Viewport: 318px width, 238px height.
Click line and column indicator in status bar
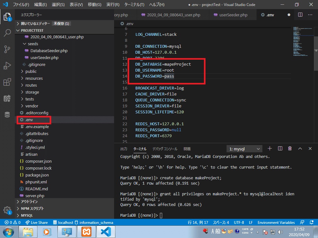[x=198, y=222]
